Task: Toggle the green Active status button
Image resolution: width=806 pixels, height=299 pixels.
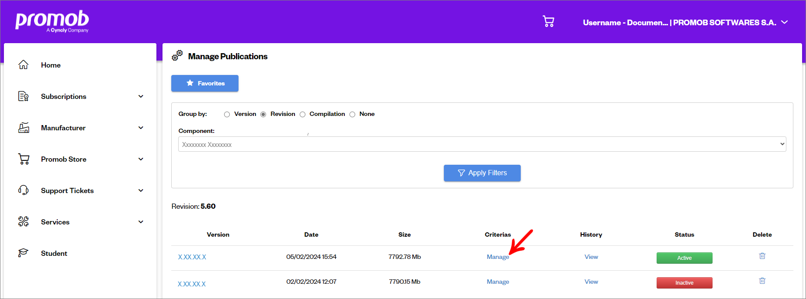Action: [685, 258]
